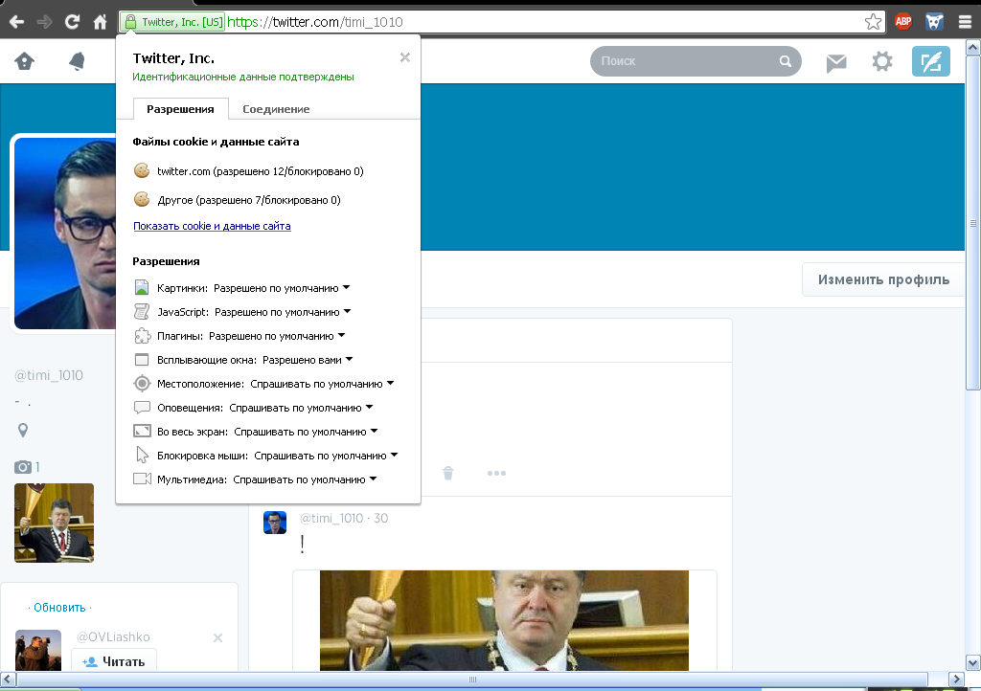Click tweet date '30' timestamp

[x=381, y=518]
